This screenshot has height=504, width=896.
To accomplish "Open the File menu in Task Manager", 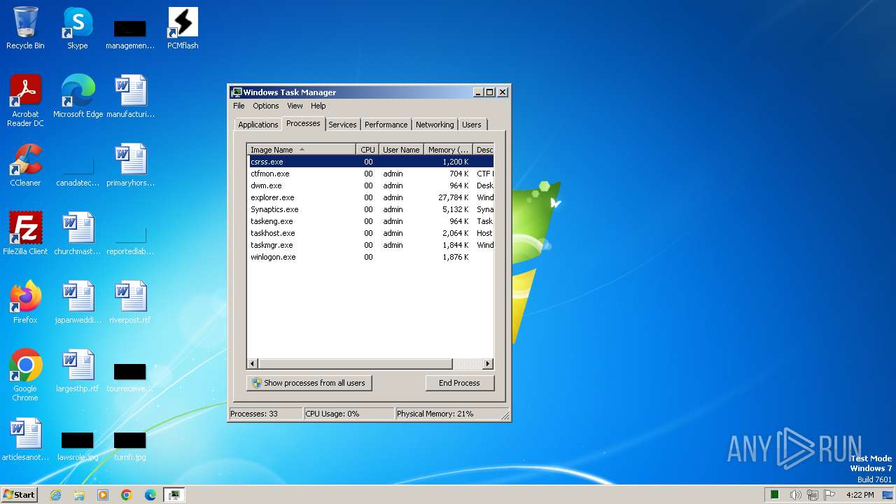I will tap(239, 106).
